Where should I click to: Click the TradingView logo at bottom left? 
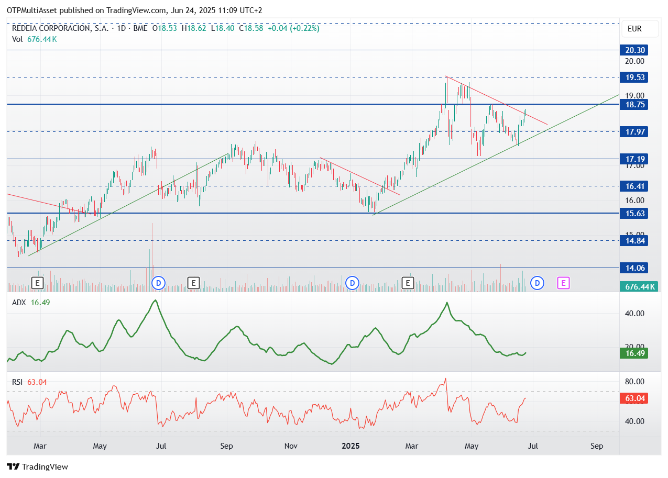point(37,466)
